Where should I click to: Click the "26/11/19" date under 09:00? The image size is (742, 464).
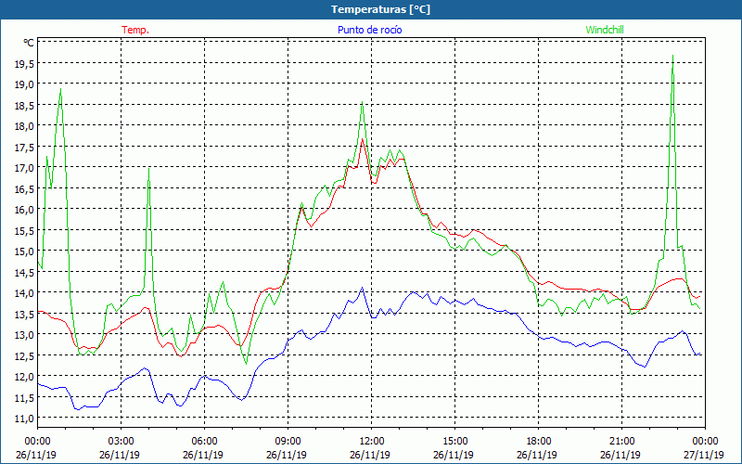287,455
